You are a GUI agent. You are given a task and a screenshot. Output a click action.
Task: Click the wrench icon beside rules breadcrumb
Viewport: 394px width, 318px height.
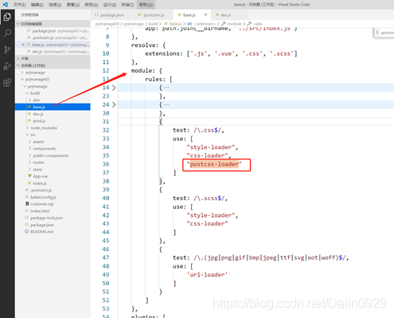click(249, 24)
